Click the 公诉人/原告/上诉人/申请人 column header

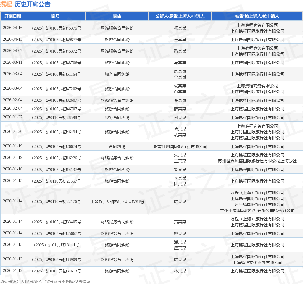180,16
